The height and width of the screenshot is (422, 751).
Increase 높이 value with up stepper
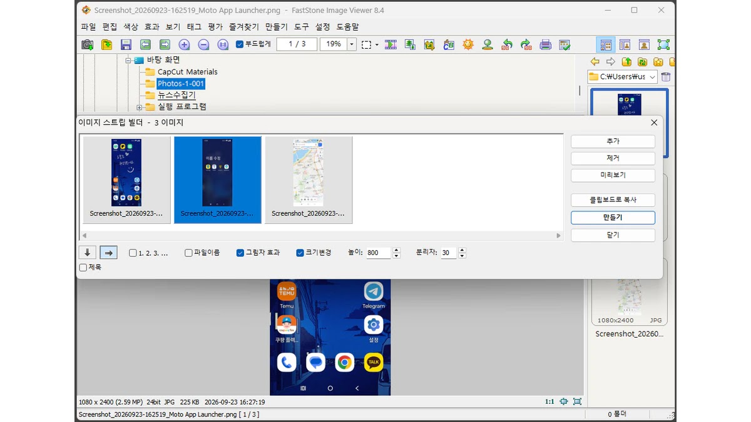[x=396, y=250]
